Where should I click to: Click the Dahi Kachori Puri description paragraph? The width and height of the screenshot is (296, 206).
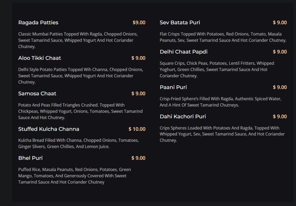pyautogui.click(x=222, y=134)
